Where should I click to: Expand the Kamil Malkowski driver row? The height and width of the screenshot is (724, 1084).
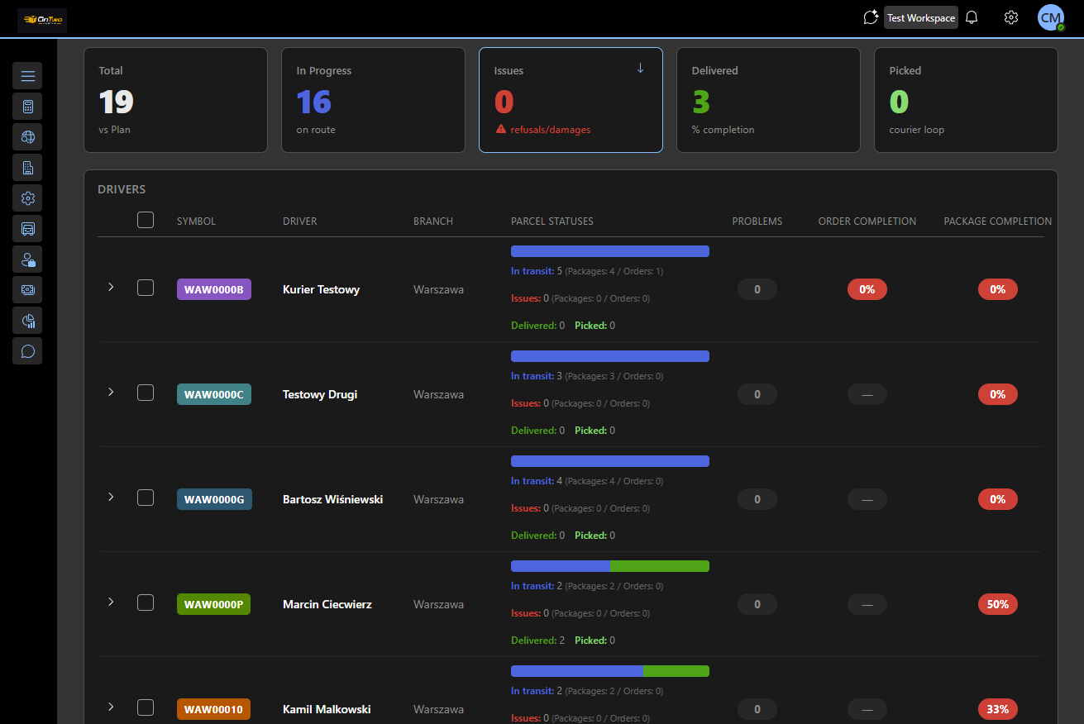(x=111, y=707)
